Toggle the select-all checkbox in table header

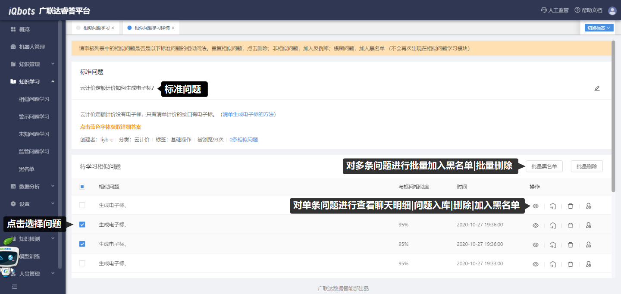coord(82,187)
